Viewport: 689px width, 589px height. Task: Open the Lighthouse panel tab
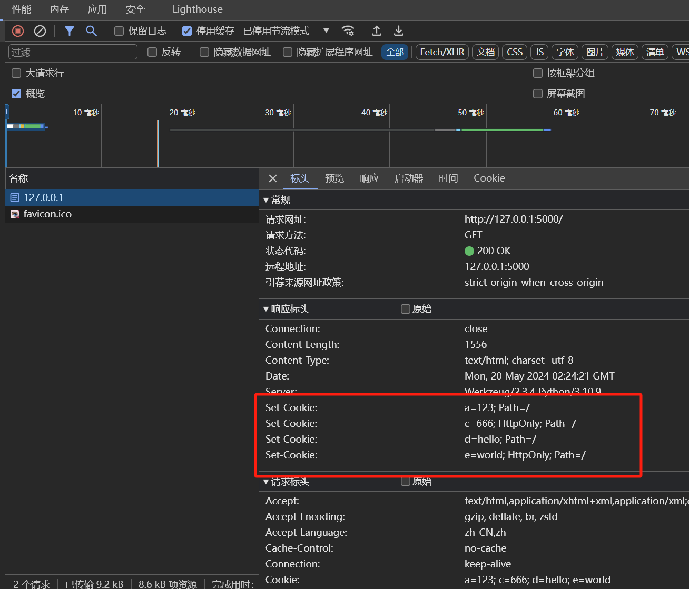coord(198,9)
